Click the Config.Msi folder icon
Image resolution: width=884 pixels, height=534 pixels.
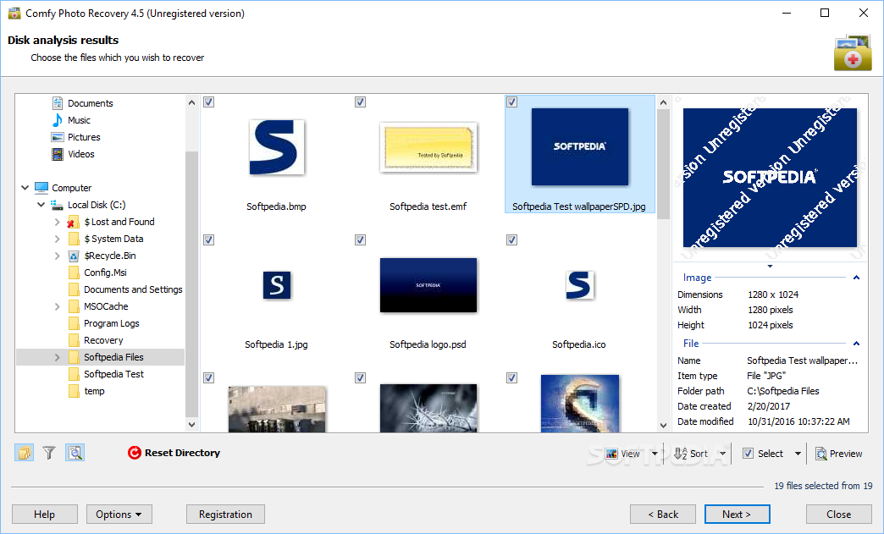(74, 273)
